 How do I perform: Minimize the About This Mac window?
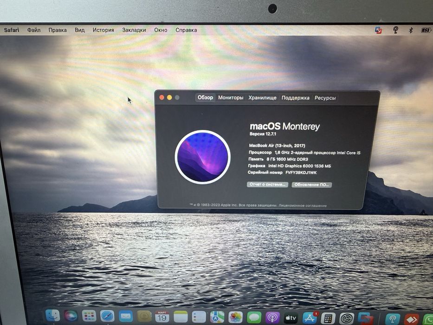click(169, 97)
